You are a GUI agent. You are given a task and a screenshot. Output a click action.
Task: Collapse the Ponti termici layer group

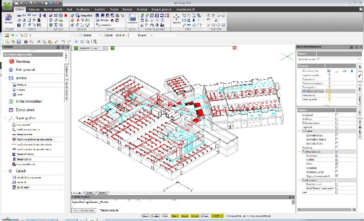tap(299, 180)
